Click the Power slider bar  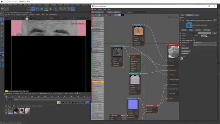tap(204, 33)
